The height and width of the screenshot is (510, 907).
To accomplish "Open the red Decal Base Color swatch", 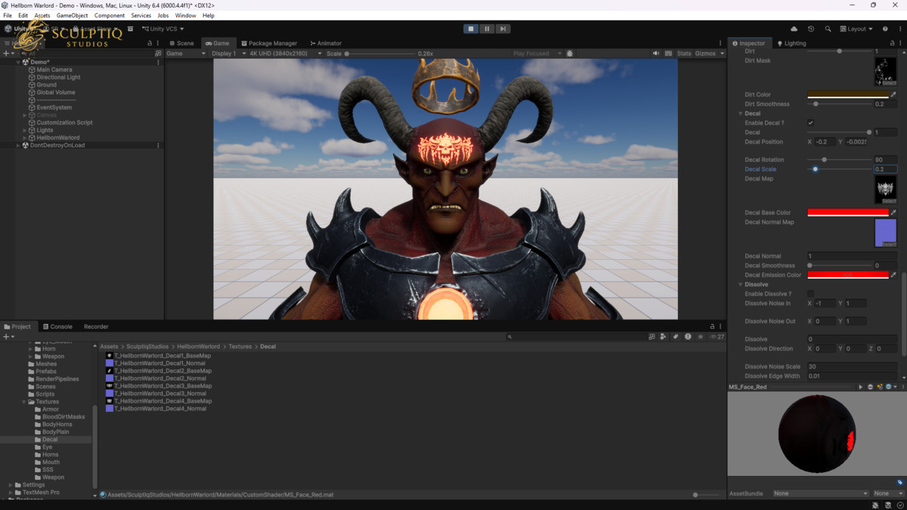I will tap(848, 212).
